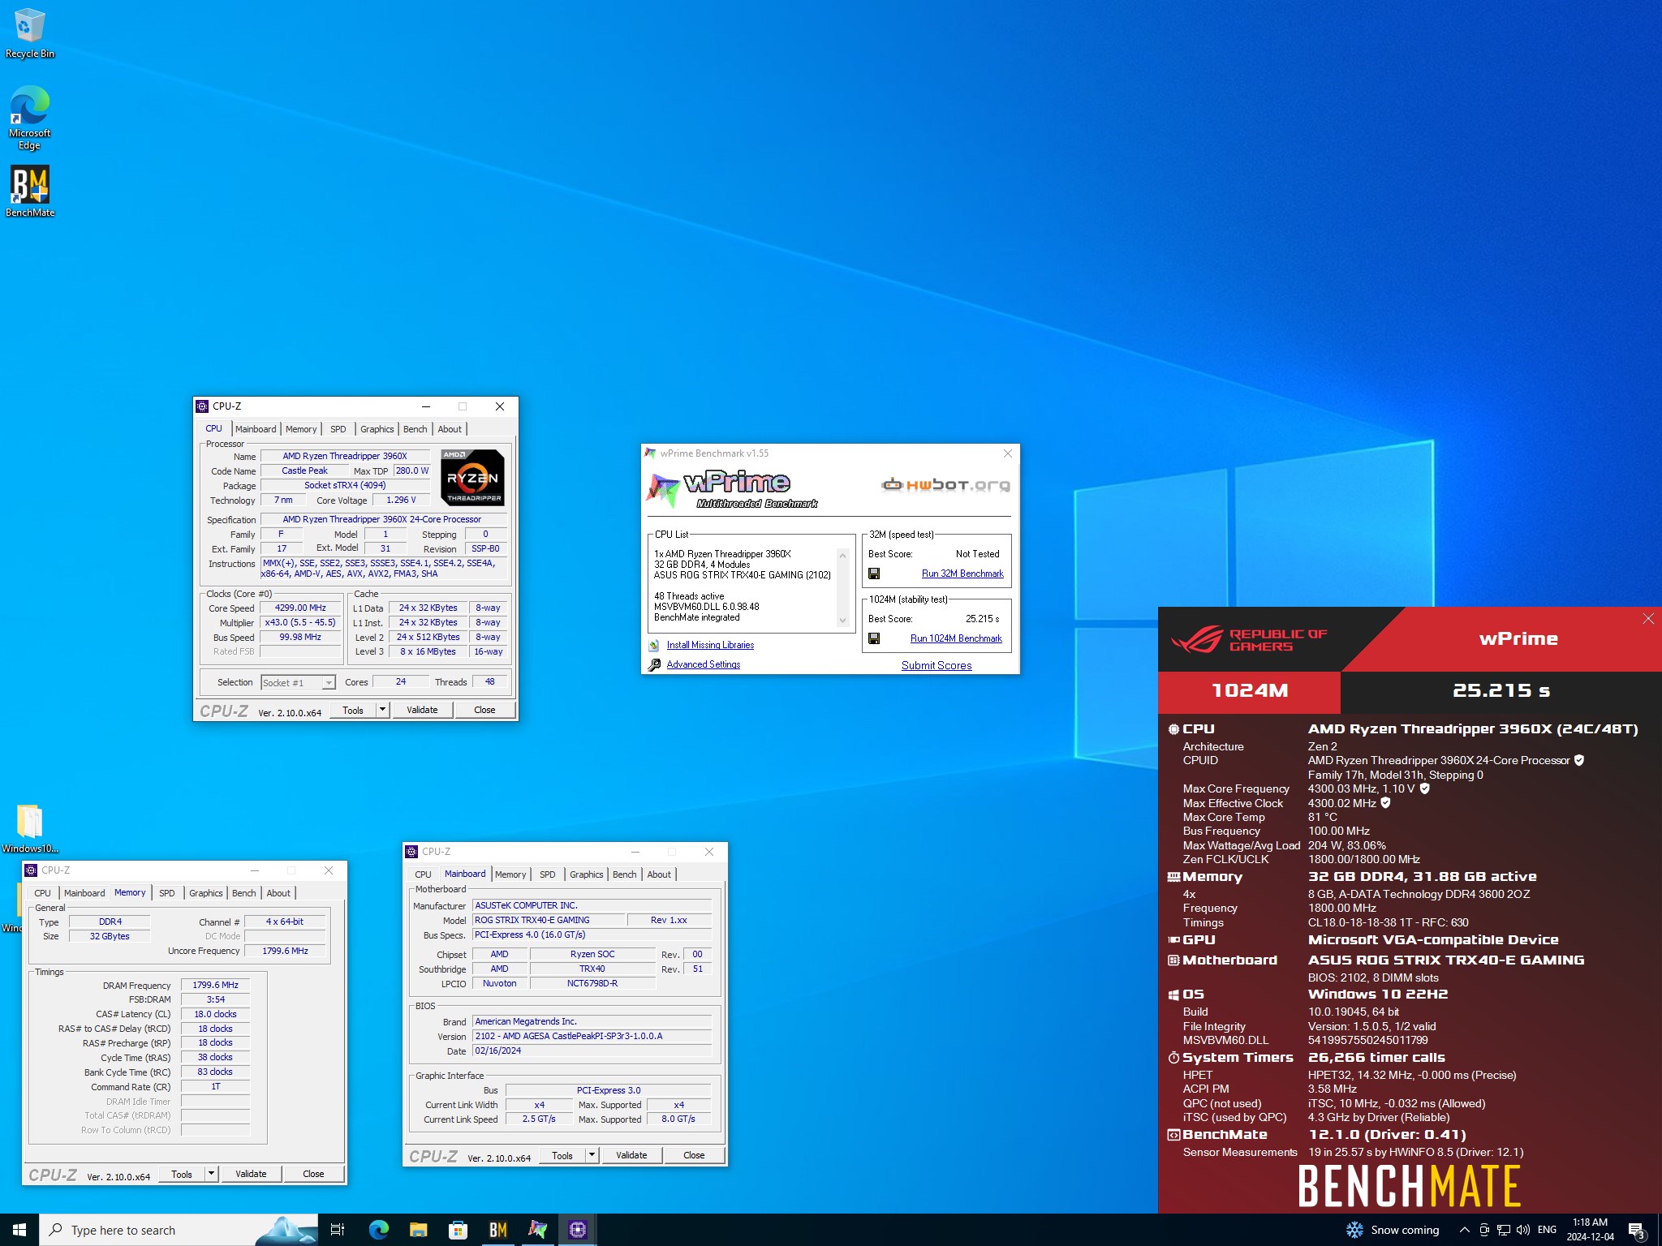Click the taskbar search box
Image resolution: width=1662 pixels, height=1246 pixels.
[179, 1230]
